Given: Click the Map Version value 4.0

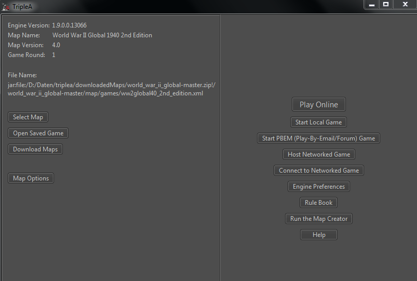Looking at the screenshot, I should (x=56, y=45).
